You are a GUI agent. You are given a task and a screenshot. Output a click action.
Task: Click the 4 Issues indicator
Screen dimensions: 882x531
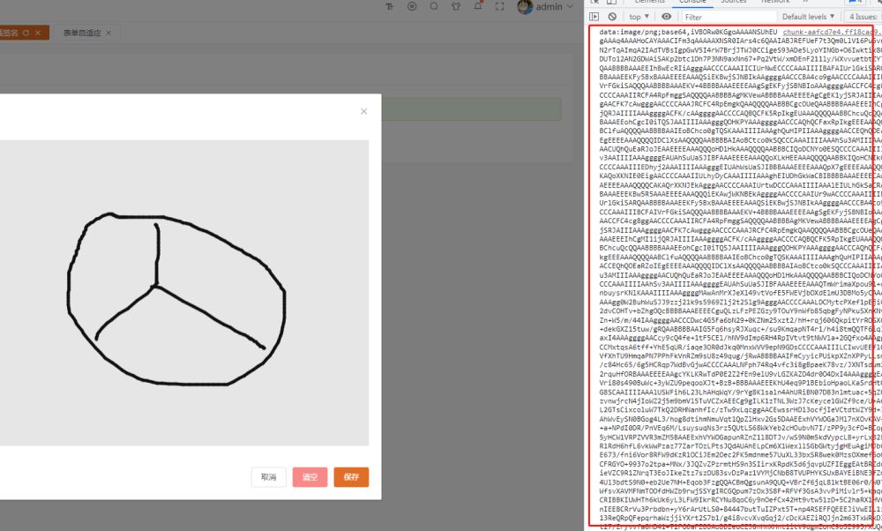[863, 17]
